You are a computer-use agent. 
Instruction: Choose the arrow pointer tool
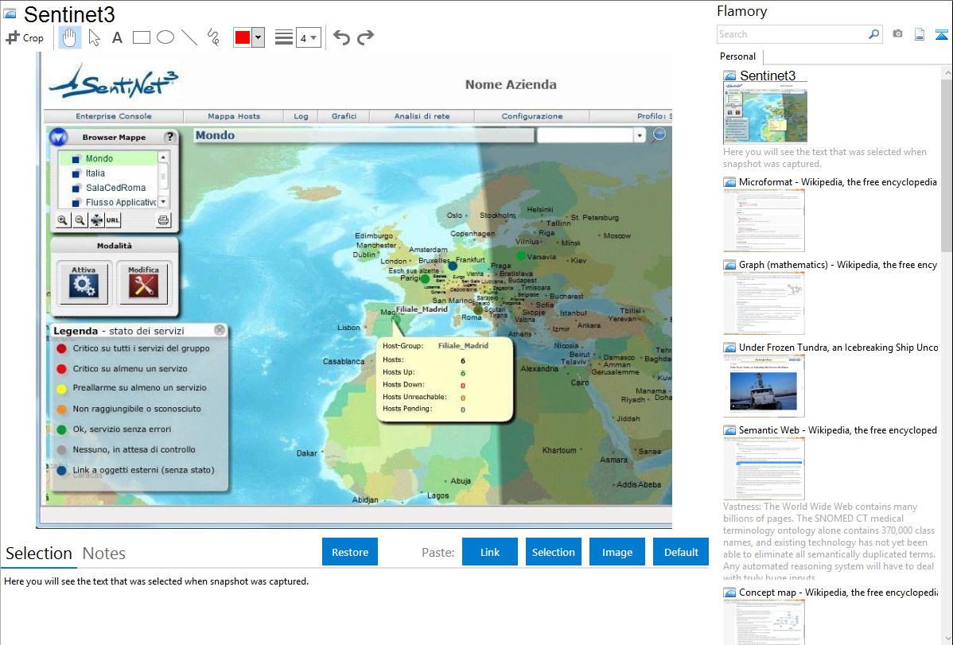94,37
